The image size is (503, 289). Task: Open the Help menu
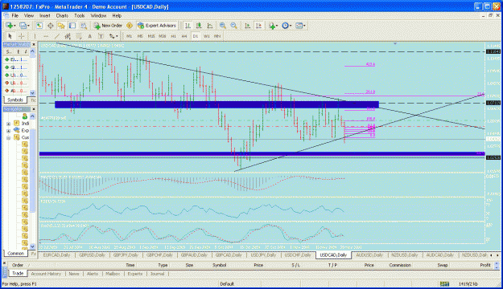click(117, 16)
